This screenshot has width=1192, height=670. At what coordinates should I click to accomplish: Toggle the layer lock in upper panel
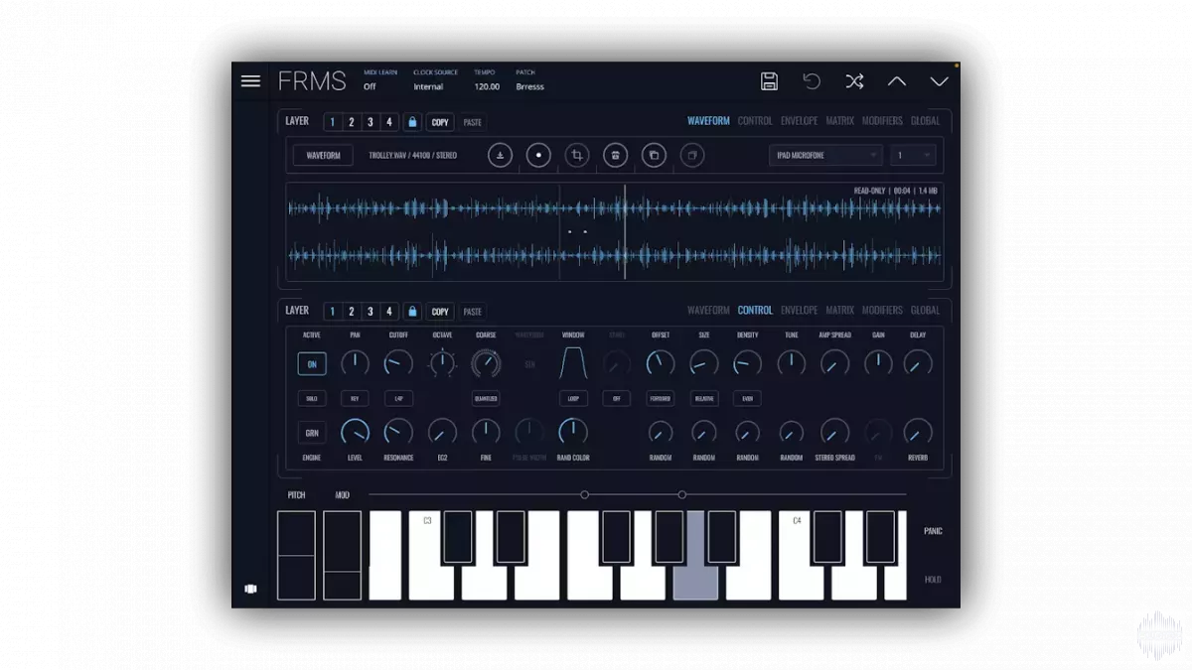(x=412, y=122)
